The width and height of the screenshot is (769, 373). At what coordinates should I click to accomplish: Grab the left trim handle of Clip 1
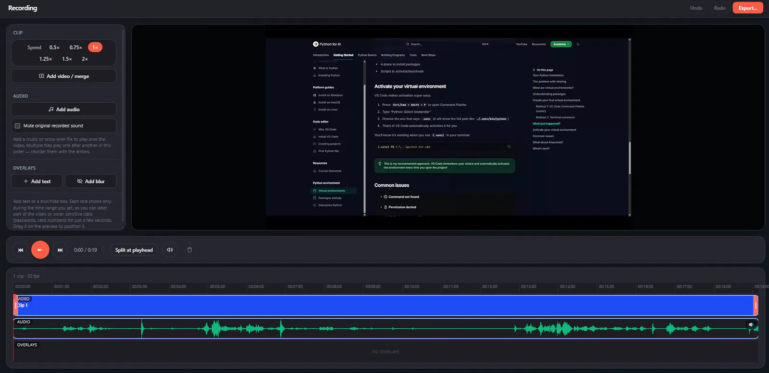15,305
